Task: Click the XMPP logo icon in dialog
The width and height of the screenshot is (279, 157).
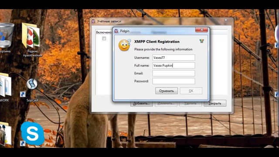Action: pyautogui.click(x=201, y=41)
